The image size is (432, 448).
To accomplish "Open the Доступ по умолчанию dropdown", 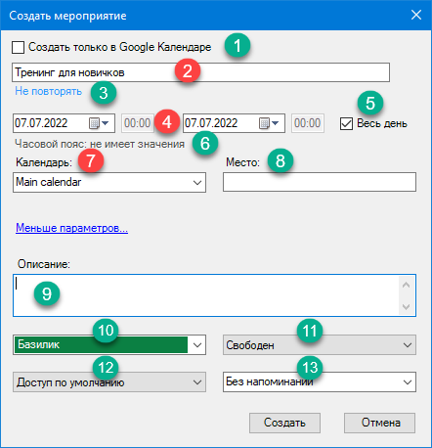I will tap(109, 381).
